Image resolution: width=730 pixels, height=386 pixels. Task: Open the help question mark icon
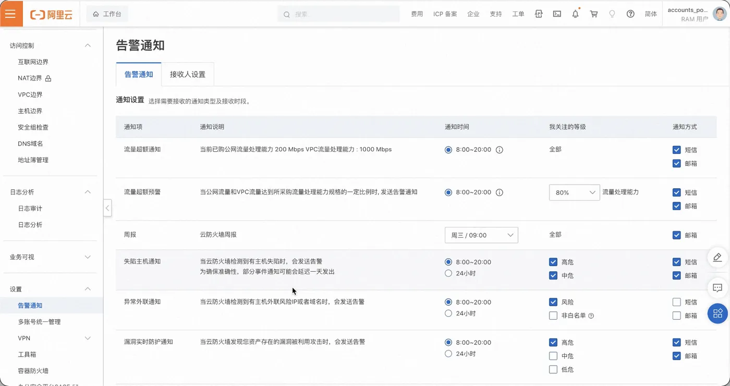630,14
